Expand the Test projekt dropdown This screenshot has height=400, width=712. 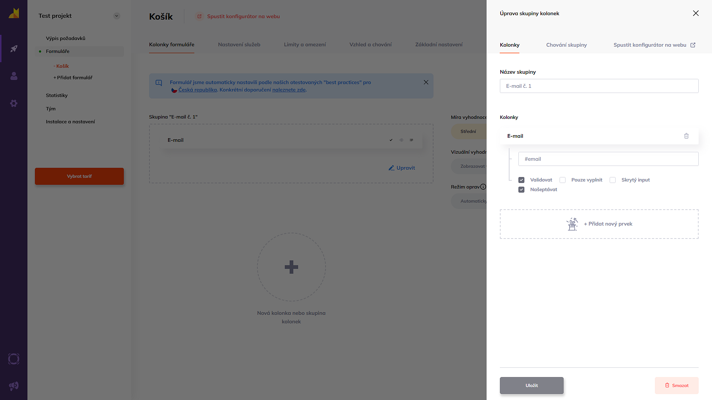tap(116, 16)
